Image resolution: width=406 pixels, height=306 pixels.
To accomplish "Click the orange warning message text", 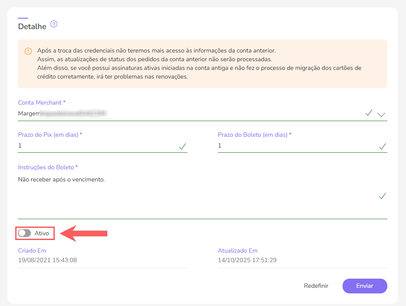I will pos(174,61).
